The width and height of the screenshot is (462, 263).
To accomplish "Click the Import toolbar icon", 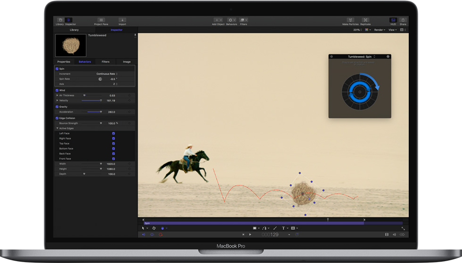I will 122,20.
